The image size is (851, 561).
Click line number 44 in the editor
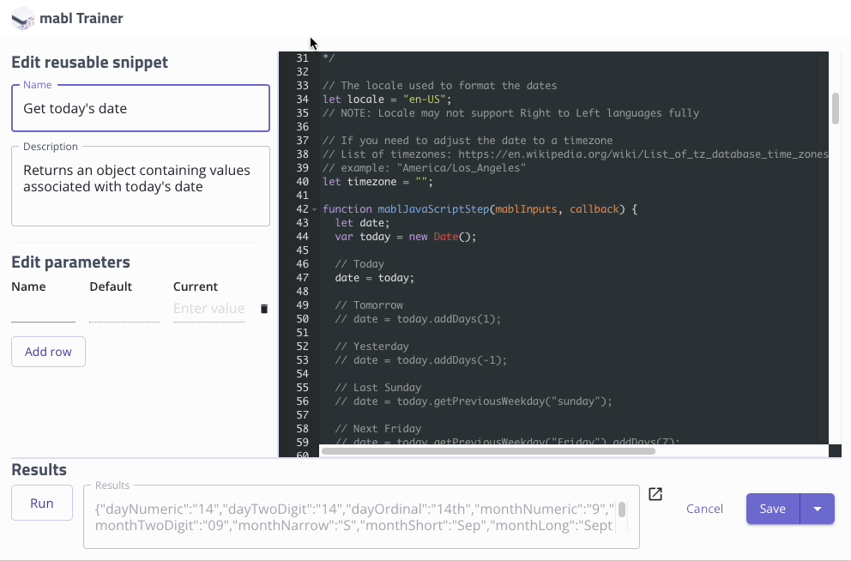(302, 236)
